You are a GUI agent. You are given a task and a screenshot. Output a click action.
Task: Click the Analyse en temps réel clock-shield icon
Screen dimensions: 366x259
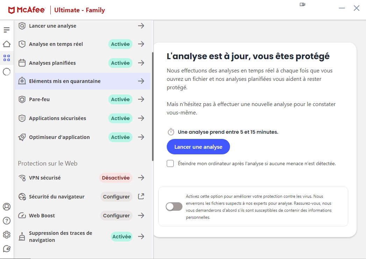point(22,44)
